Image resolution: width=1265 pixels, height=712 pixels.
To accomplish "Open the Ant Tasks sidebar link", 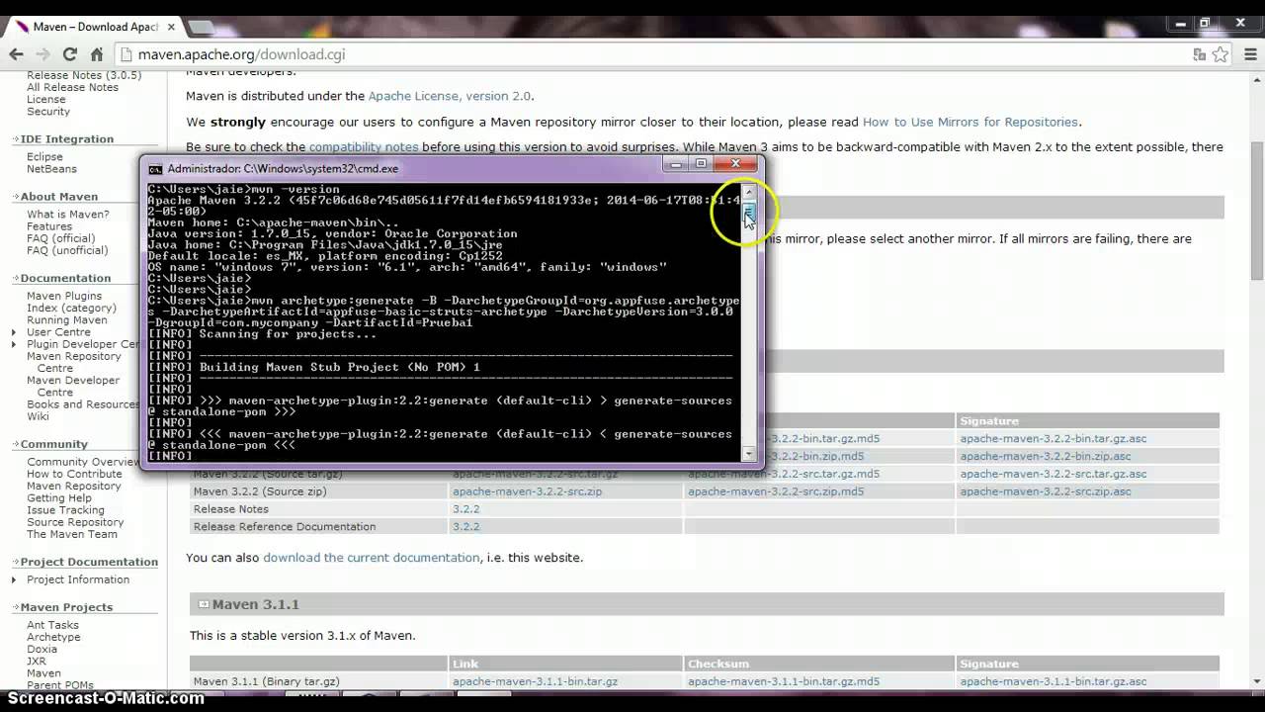I will [52, 625].
